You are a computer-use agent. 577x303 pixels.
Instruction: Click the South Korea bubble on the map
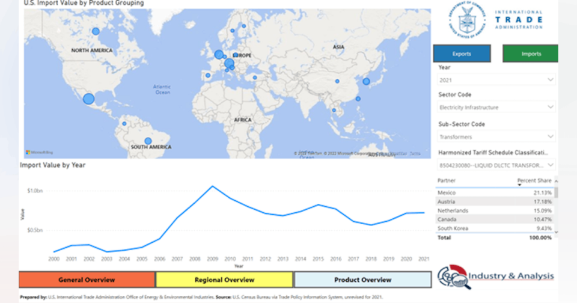point(366,81)
